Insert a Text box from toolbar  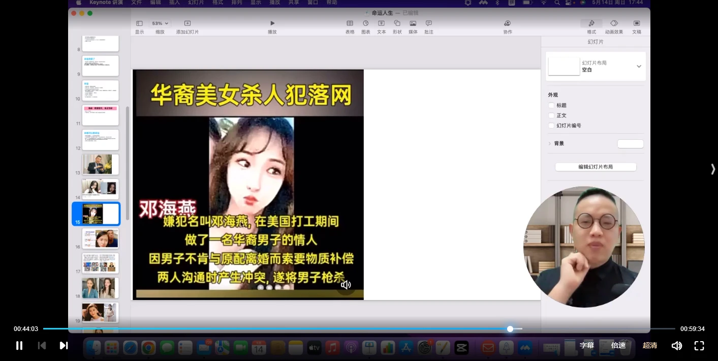pyautogui.click(x=381, y=23)
